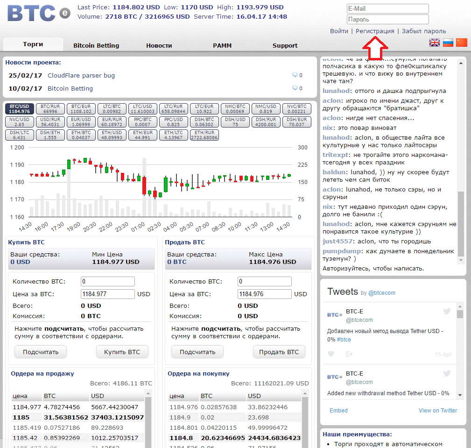471x448 pixels.
Task: Click BTC-E avatar on second tweet
Action: click(x=335, y=377)
